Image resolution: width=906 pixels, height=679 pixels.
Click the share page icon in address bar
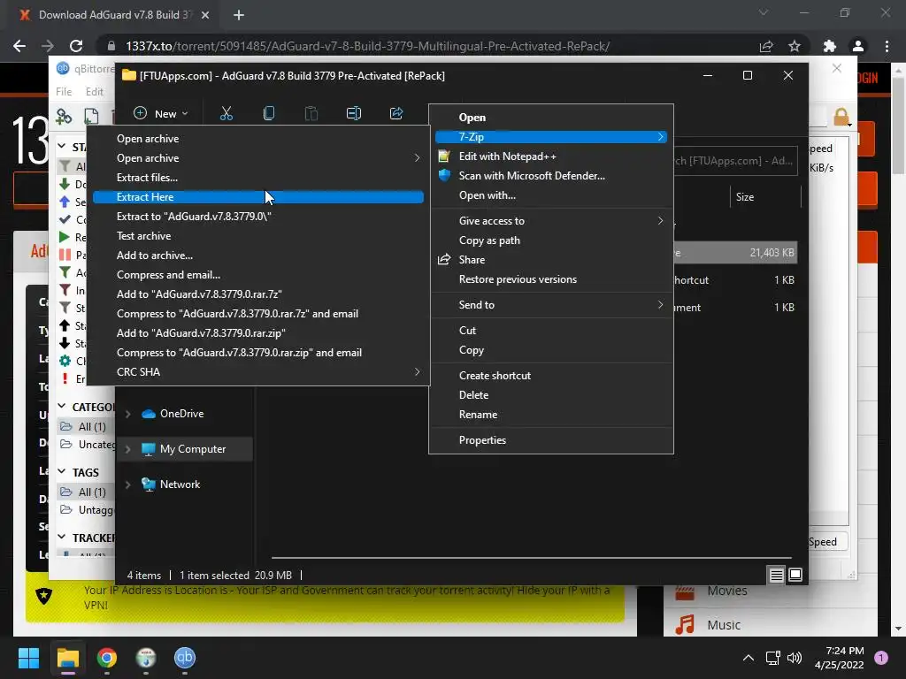coord(766,46)
